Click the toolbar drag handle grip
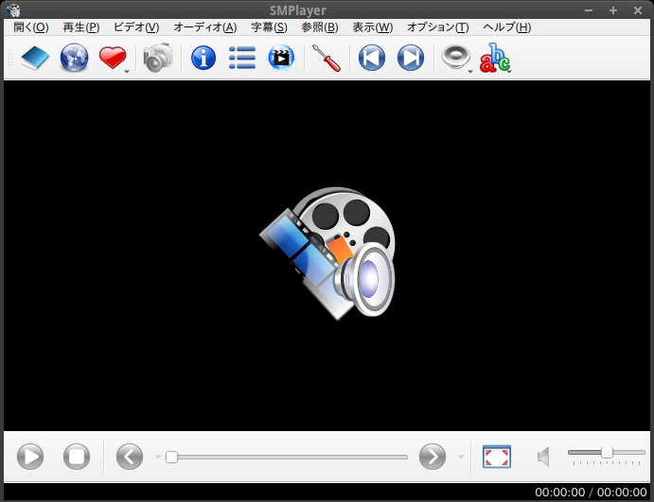This screenshot has width=654, height=502. click(10, 58)
